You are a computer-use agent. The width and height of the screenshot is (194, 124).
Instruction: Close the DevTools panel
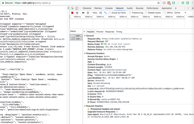click(193, 8)
